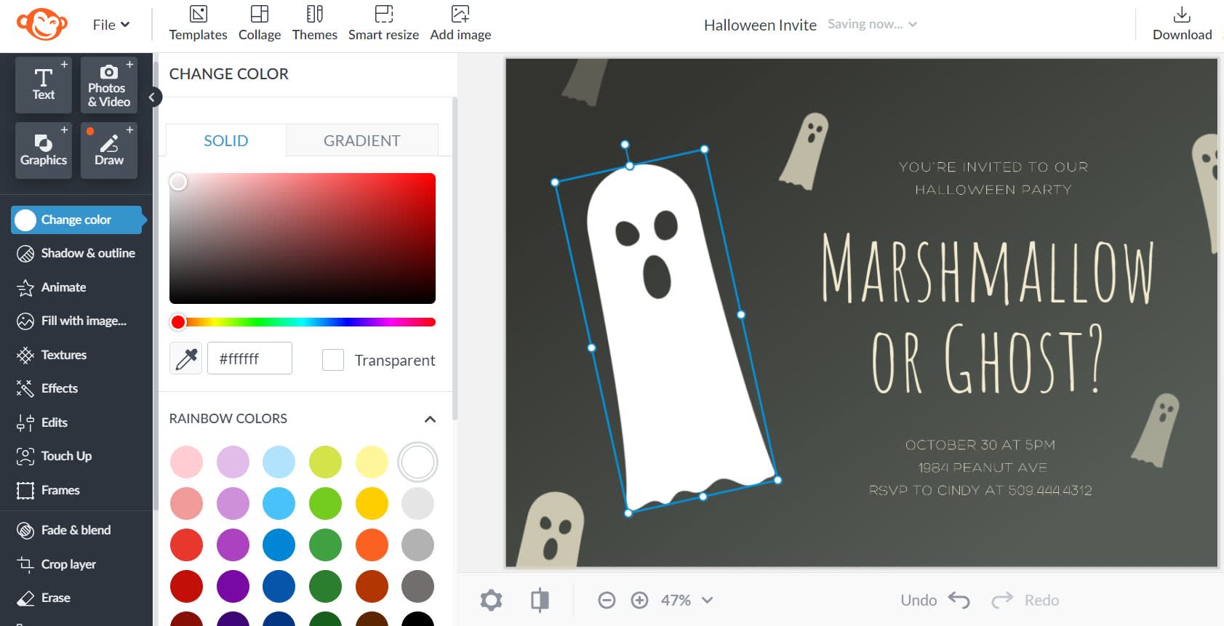Click the rainbow hue slider
Viewport: 1224px width, 626px height.
(x=303, y=322)
